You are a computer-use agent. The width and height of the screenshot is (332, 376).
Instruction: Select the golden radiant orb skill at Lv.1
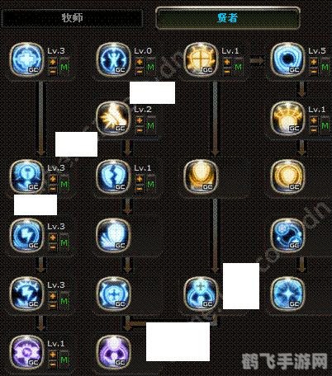287,118
